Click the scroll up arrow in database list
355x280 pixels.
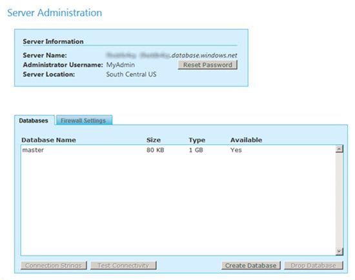[x=339, y=149]
